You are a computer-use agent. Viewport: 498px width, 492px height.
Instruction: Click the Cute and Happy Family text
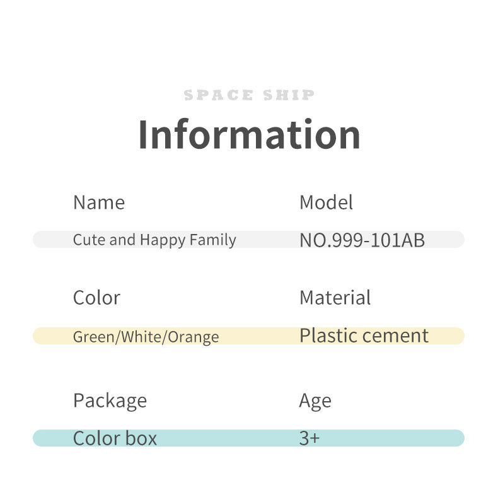(x=154, y=240)
